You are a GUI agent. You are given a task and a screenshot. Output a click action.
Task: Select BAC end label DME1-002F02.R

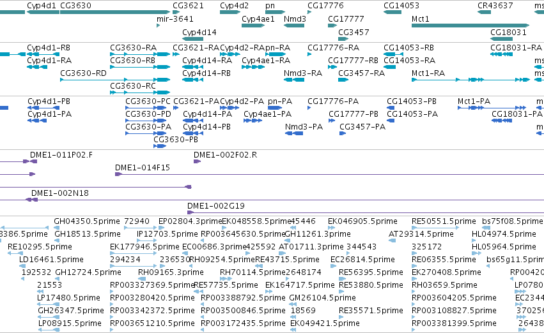[226, 155]
